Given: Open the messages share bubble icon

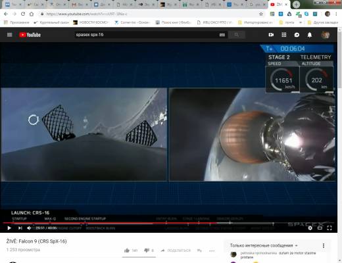Looking at the screenshot, I should point(297,35).
